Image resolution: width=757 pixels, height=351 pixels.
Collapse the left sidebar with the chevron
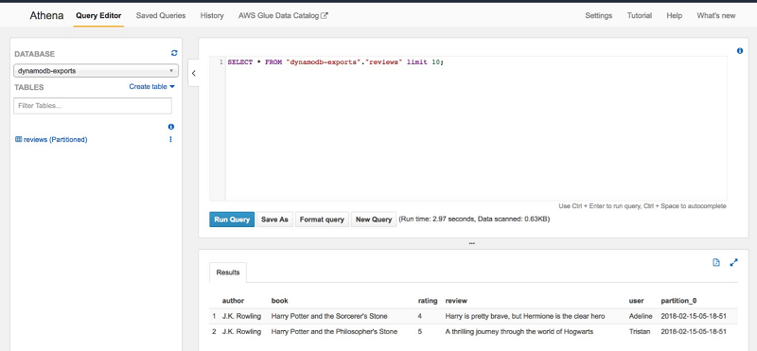[194, 74]
